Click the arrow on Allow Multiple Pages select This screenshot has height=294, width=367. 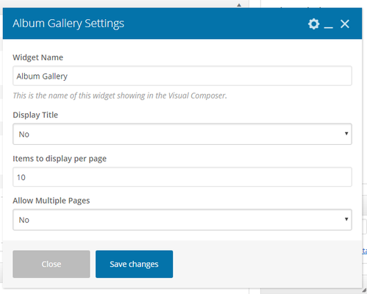point(346,219)
